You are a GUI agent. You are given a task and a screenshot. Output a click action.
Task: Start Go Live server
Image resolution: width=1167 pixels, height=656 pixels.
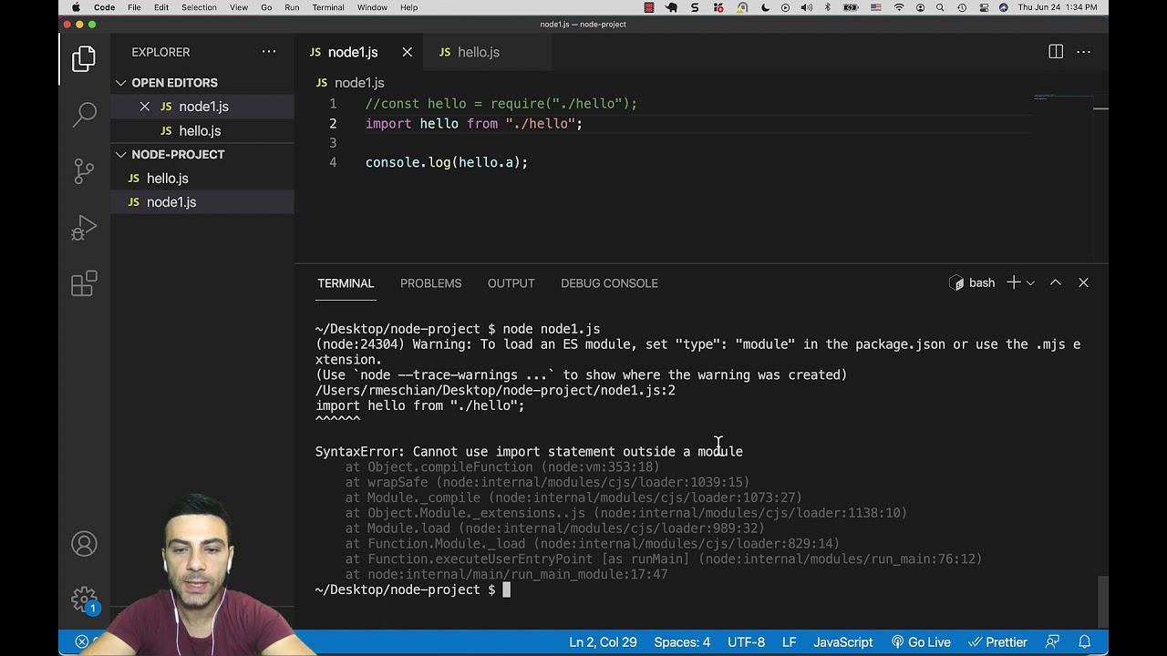click(921, 641)
